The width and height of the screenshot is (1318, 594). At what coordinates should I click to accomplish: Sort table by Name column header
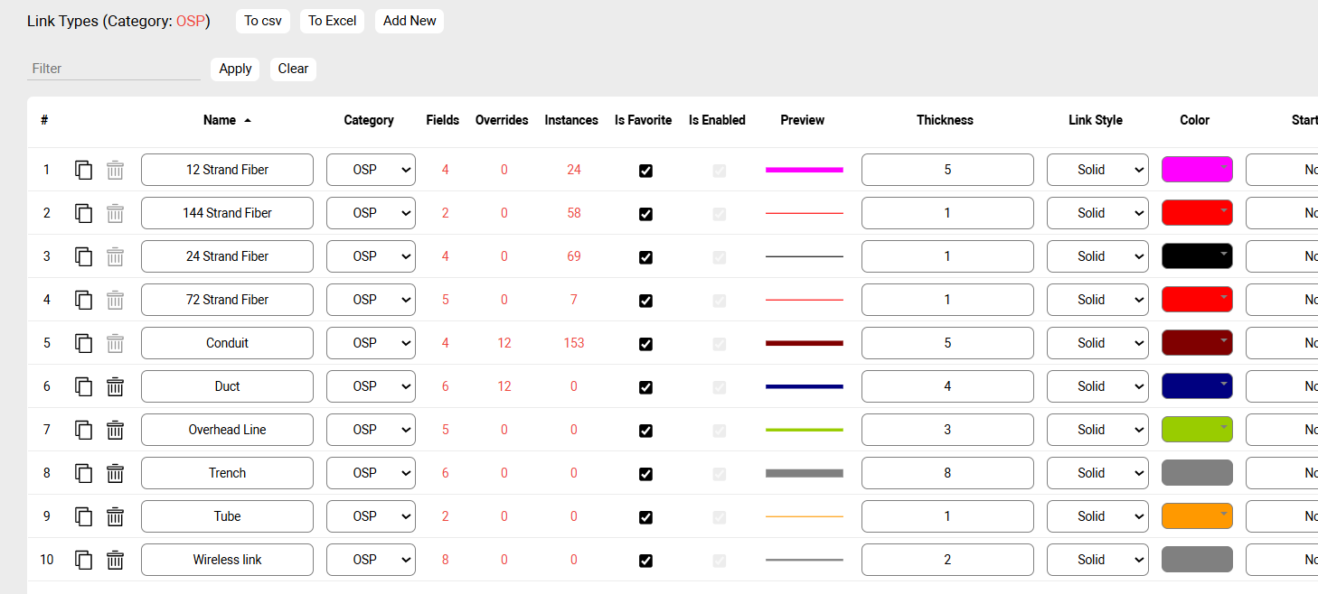coord(220,120)
